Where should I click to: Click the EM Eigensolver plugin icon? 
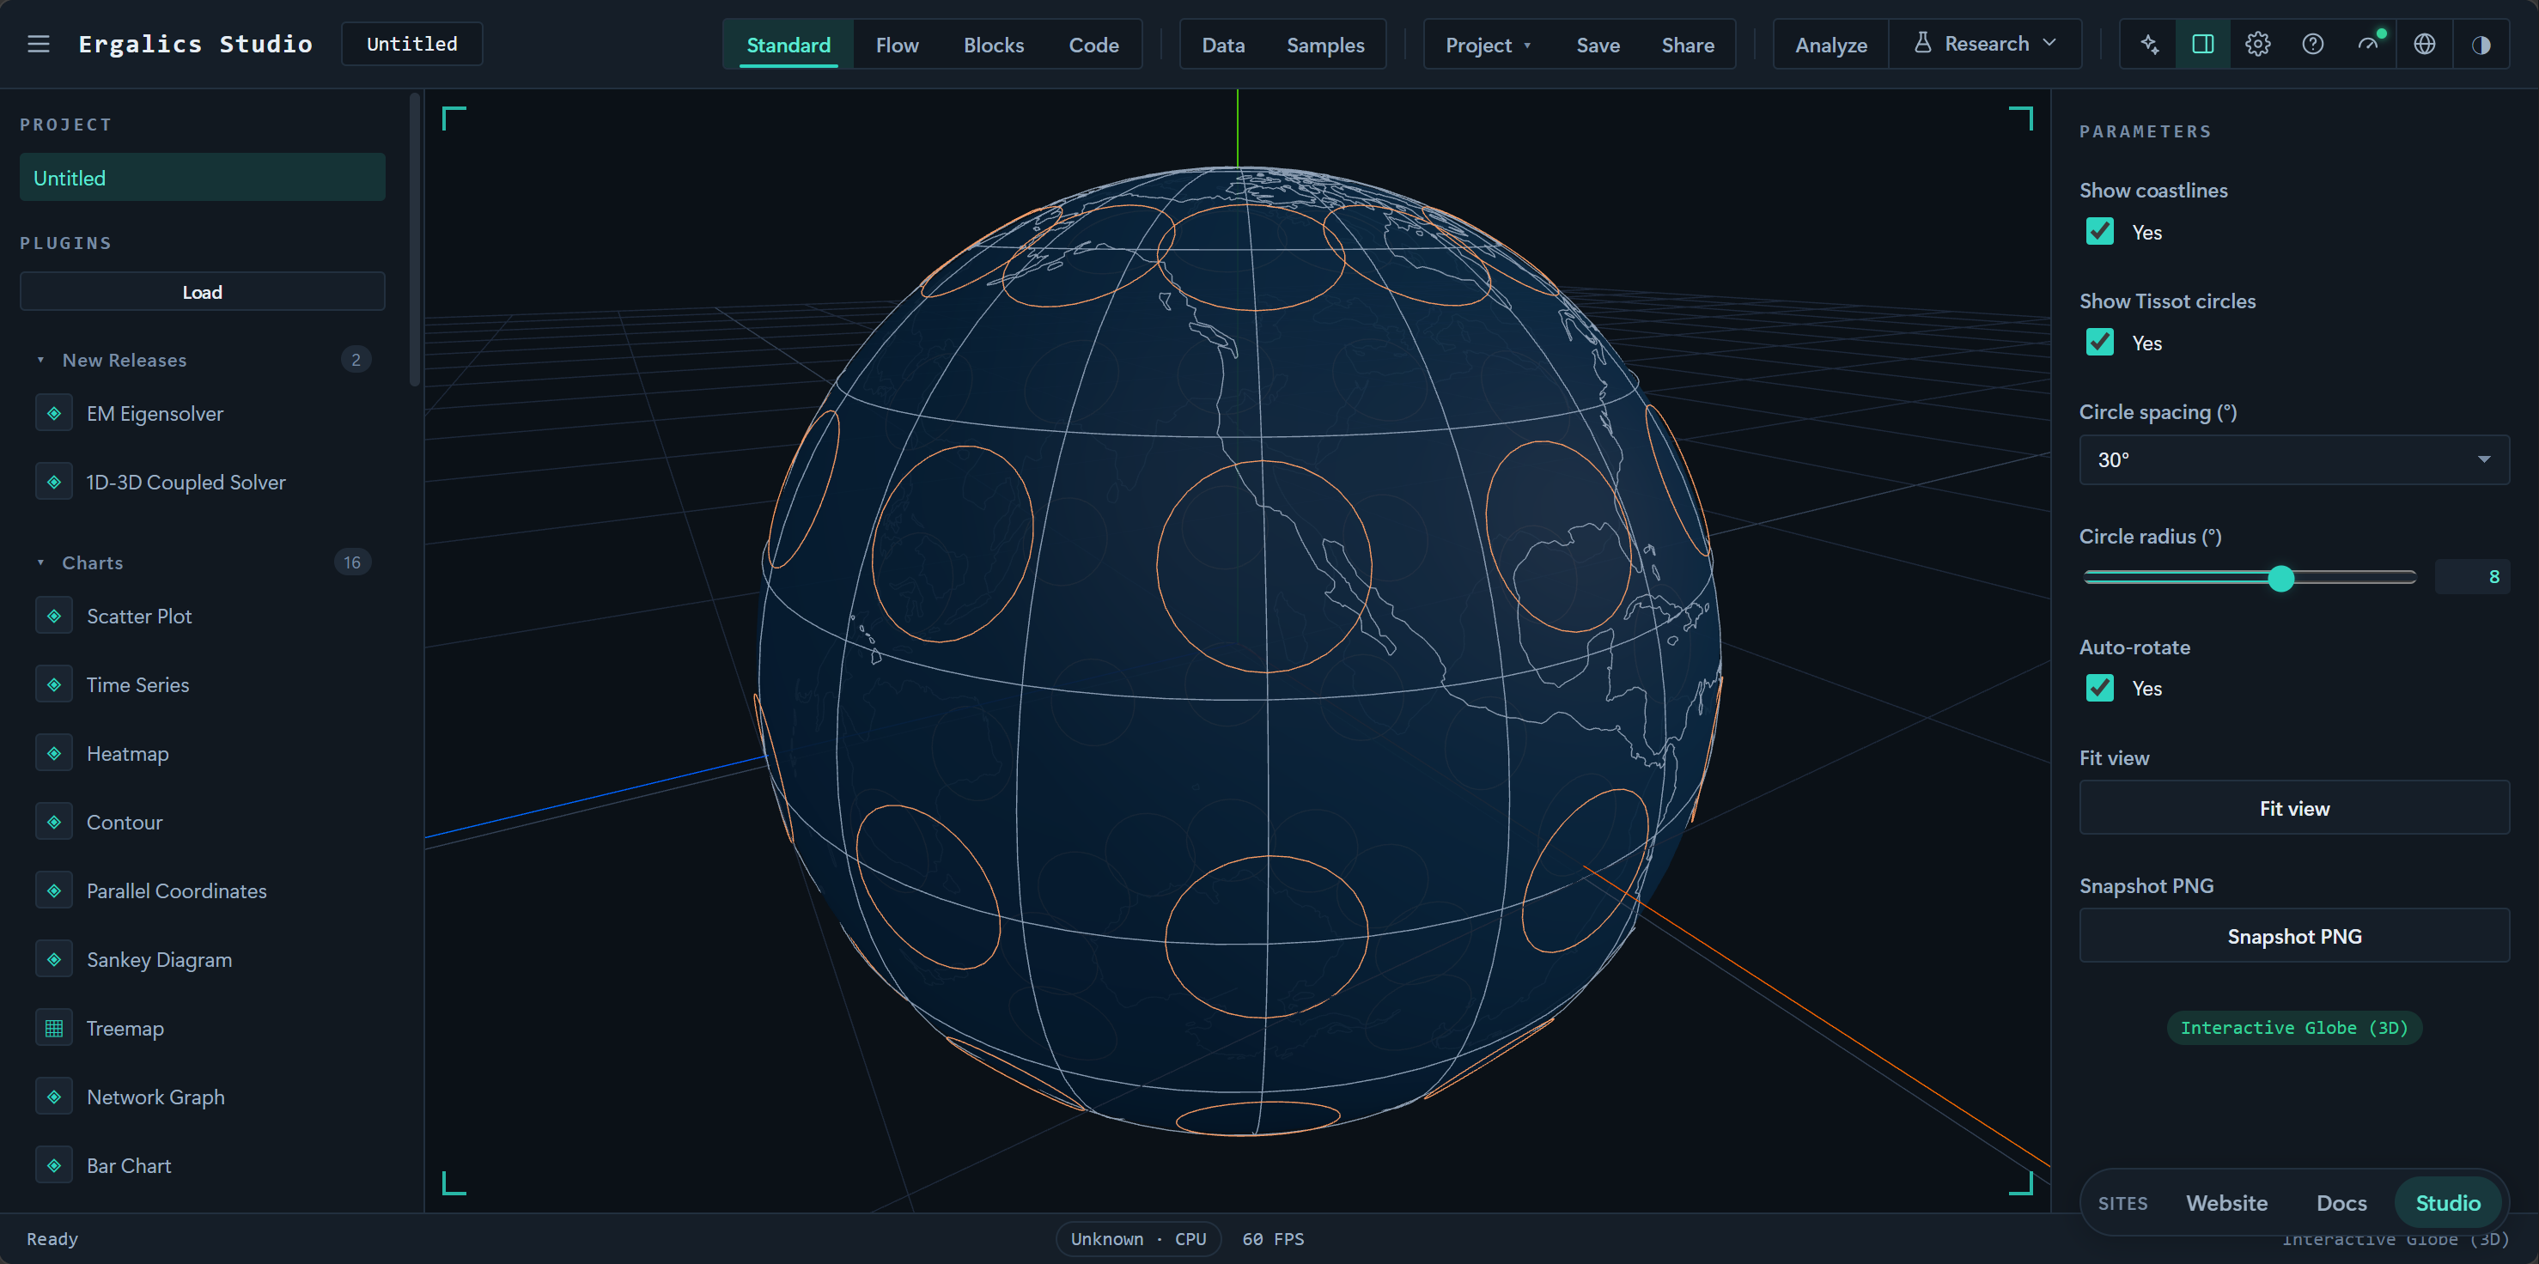click(54, 414)
